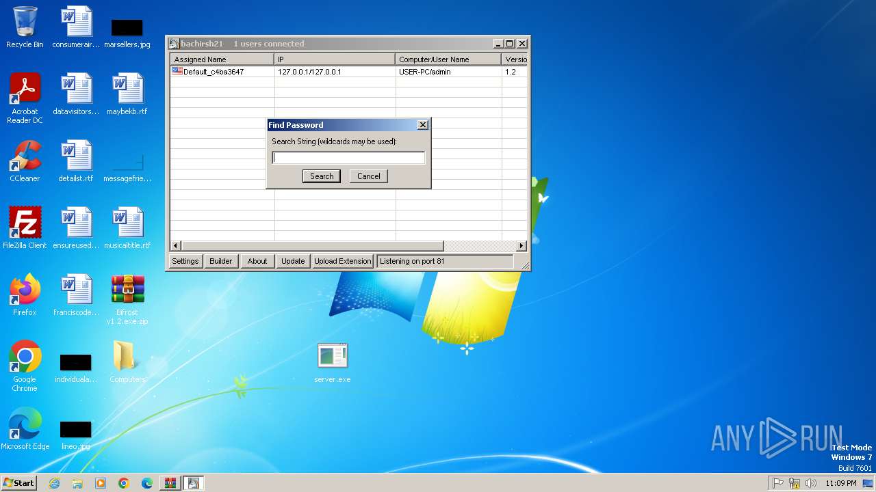Launch CCleaner from the desktop
The image size is (876, 492).
[x=25, y=161]
